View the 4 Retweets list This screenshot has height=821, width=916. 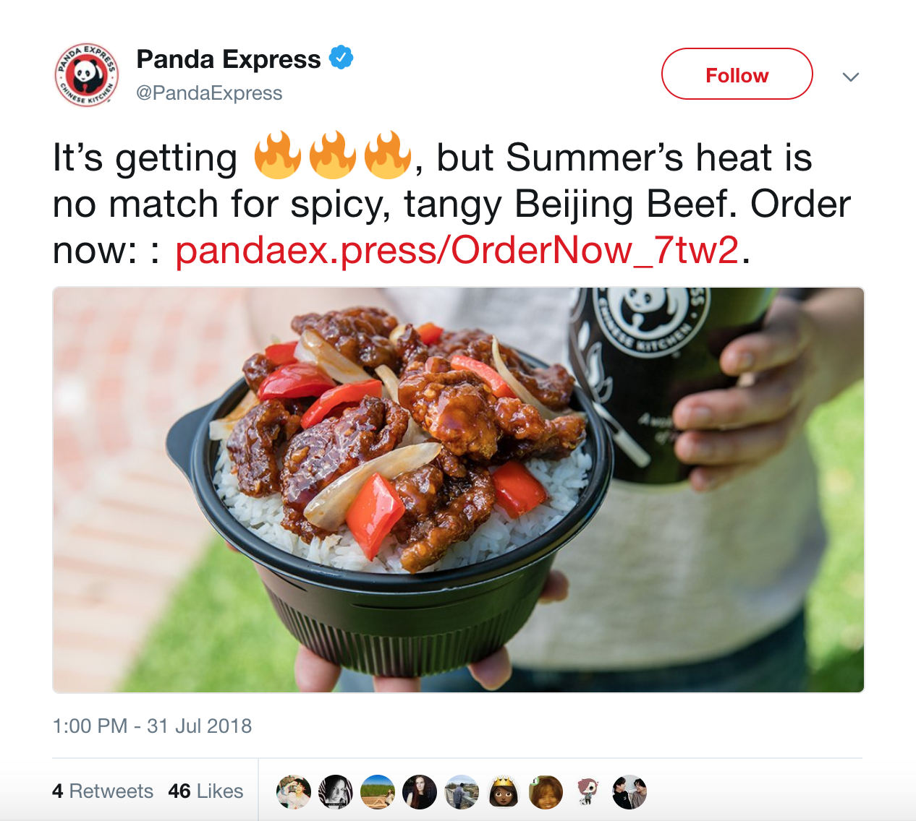pos(103,791)
